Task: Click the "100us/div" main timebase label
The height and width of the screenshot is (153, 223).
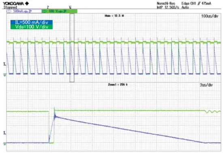Action: (210, 16)
